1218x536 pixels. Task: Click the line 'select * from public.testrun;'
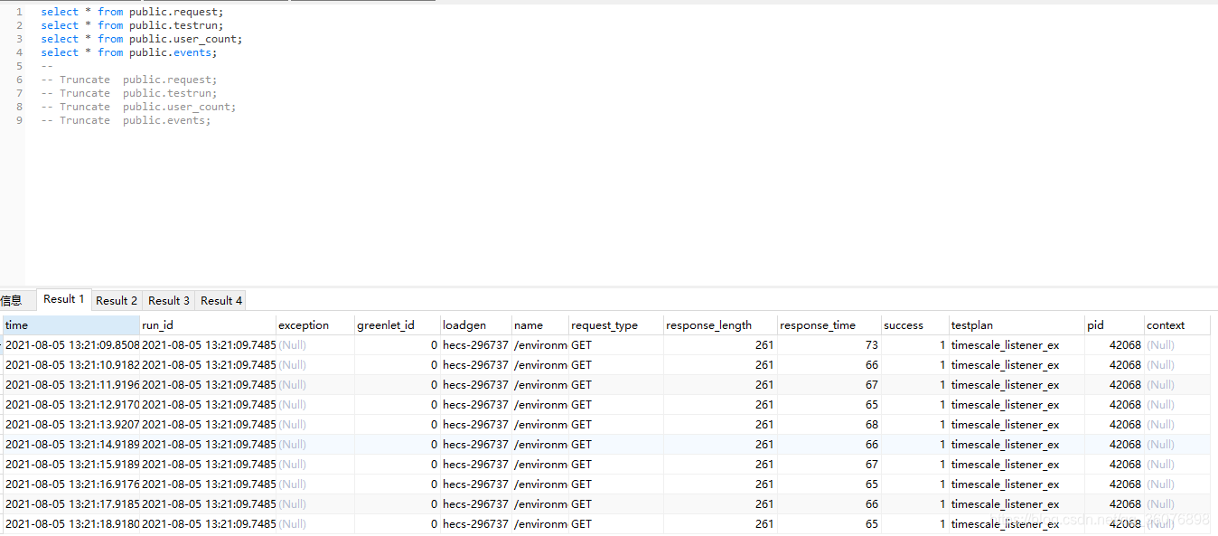coord(132,25)
